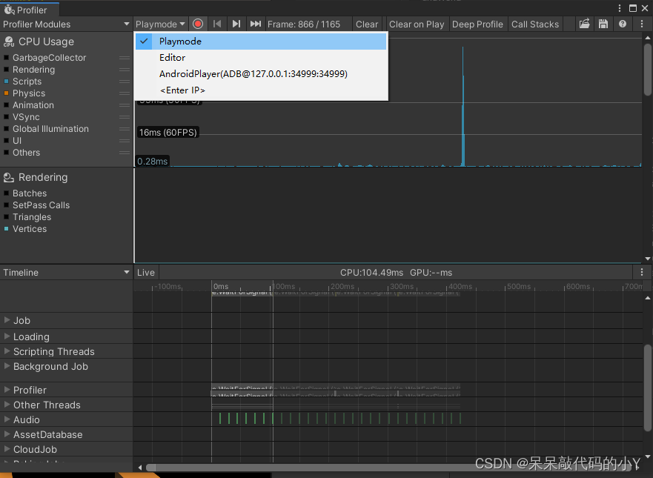This screenshot has width=653, height=478.
Task: Open the toolbar kebab options menu
Action: coord(641,24)
